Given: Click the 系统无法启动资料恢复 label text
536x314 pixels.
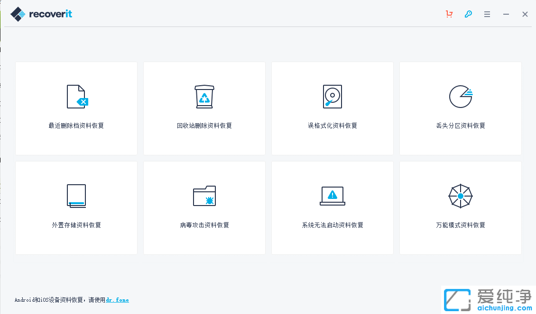Looking at the screenshot, I should [333, 225].
